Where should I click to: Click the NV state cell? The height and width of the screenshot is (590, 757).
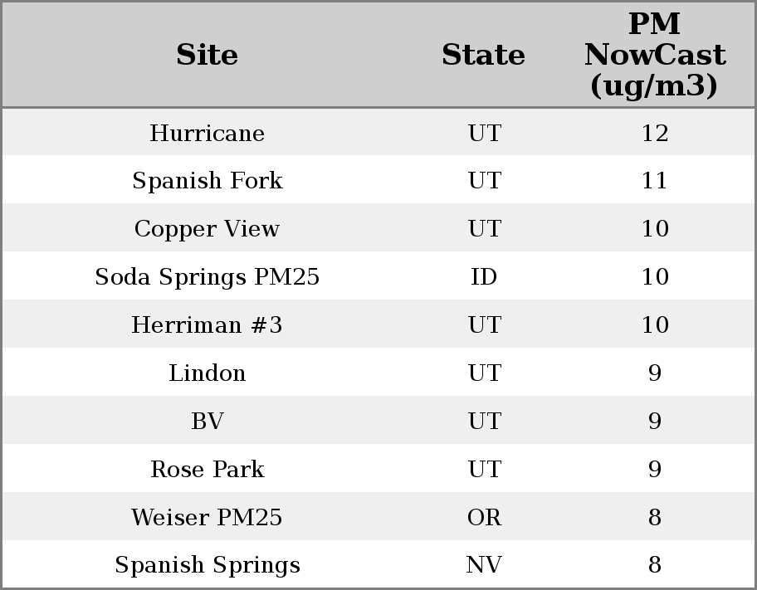tap(484, 565)
